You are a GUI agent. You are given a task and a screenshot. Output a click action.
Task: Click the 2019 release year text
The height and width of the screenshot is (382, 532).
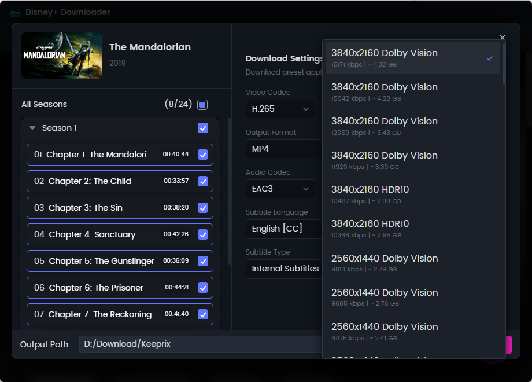tap(117, 63)
